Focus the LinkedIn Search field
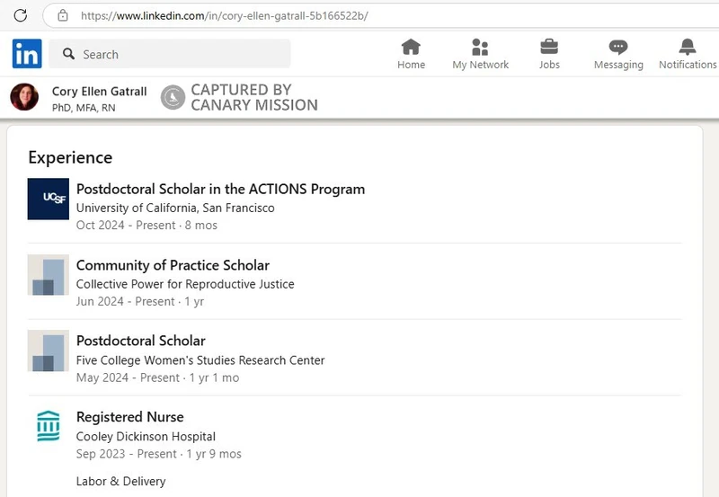Screen dimensions: 719x497 [170, 54]
